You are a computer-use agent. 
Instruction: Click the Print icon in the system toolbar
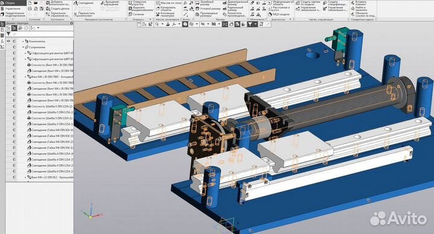click(x=30, y=8)
